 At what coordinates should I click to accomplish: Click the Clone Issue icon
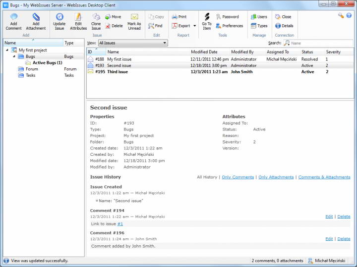coord(96,17)
